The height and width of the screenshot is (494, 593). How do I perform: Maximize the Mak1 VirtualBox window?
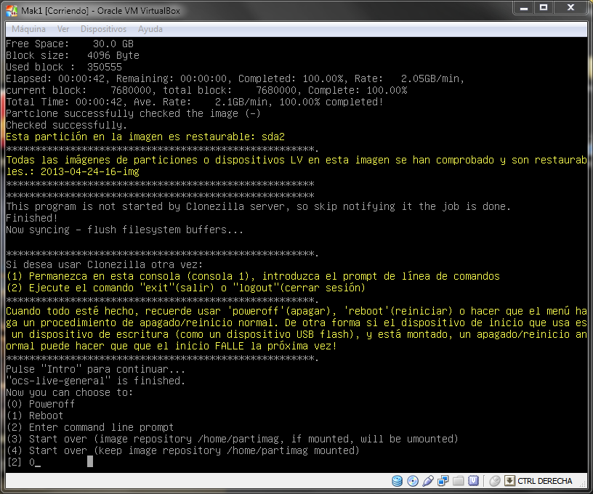544,7
